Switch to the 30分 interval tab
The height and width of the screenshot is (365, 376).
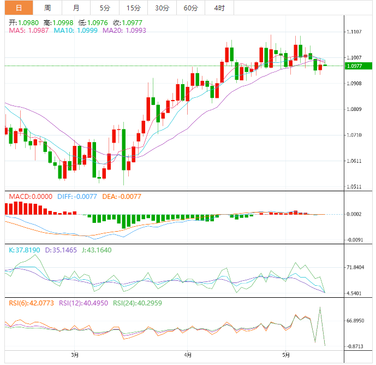tap(162, 8)
